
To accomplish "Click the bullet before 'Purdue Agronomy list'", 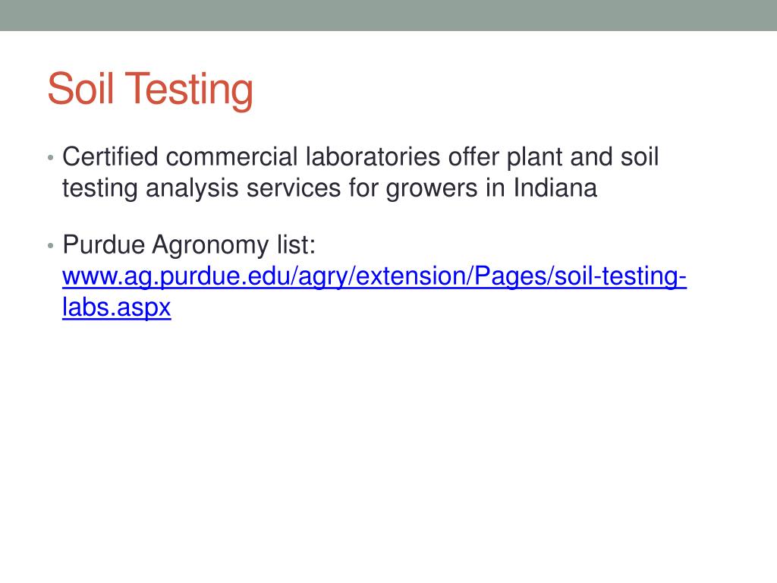I will [50, 245].
